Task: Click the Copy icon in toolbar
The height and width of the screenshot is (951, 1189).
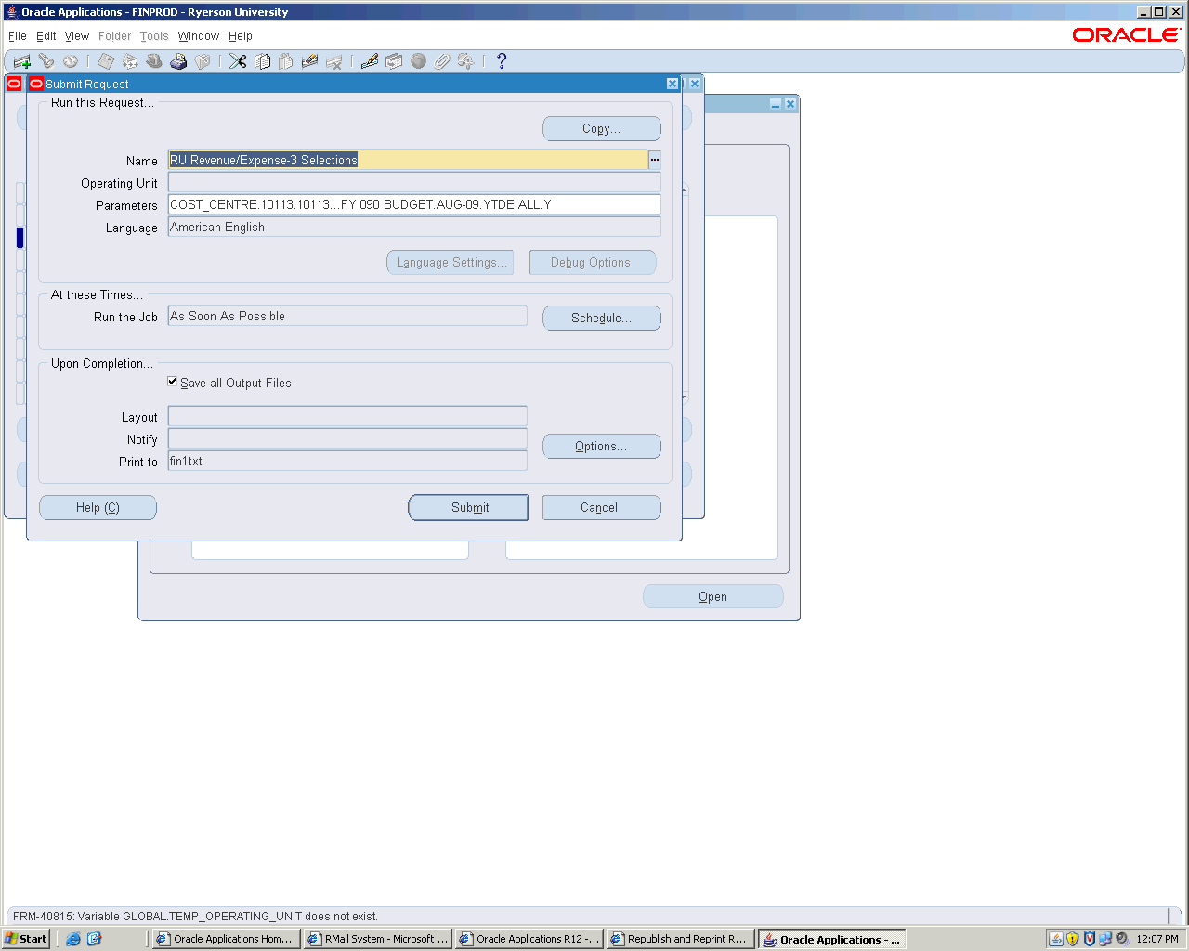Action: point(263,61)
